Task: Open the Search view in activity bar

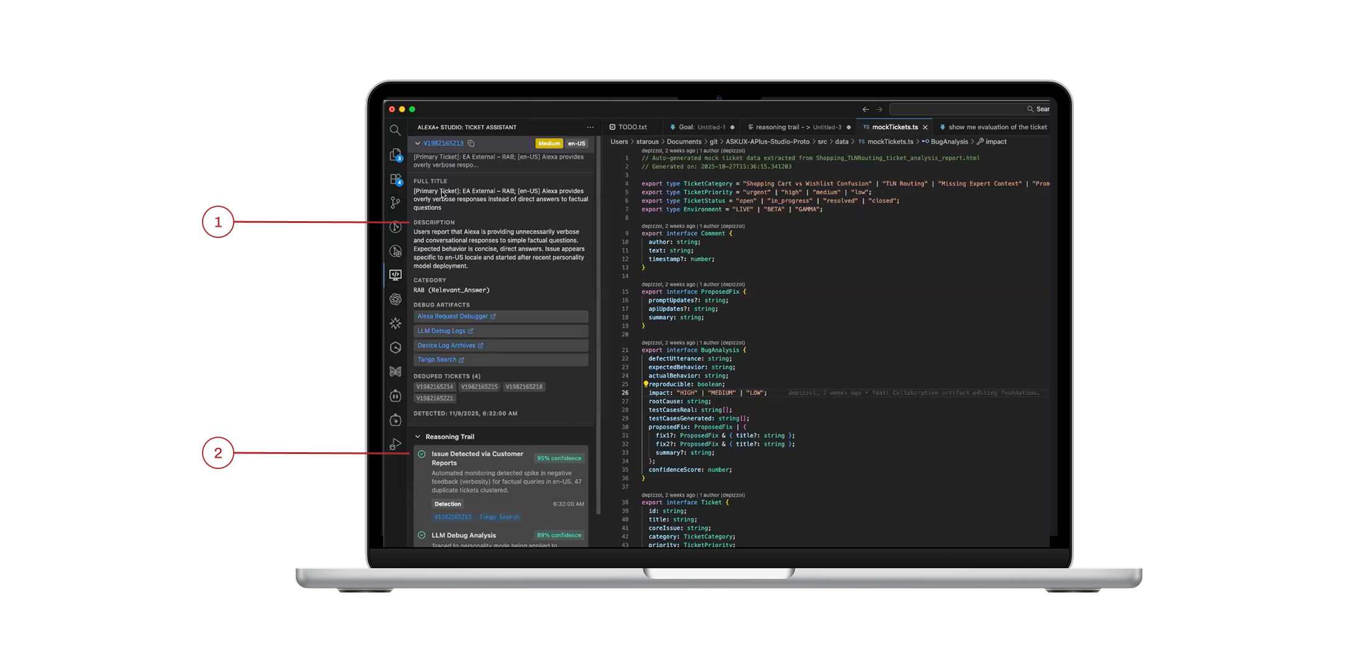Action: pos(395,130)
